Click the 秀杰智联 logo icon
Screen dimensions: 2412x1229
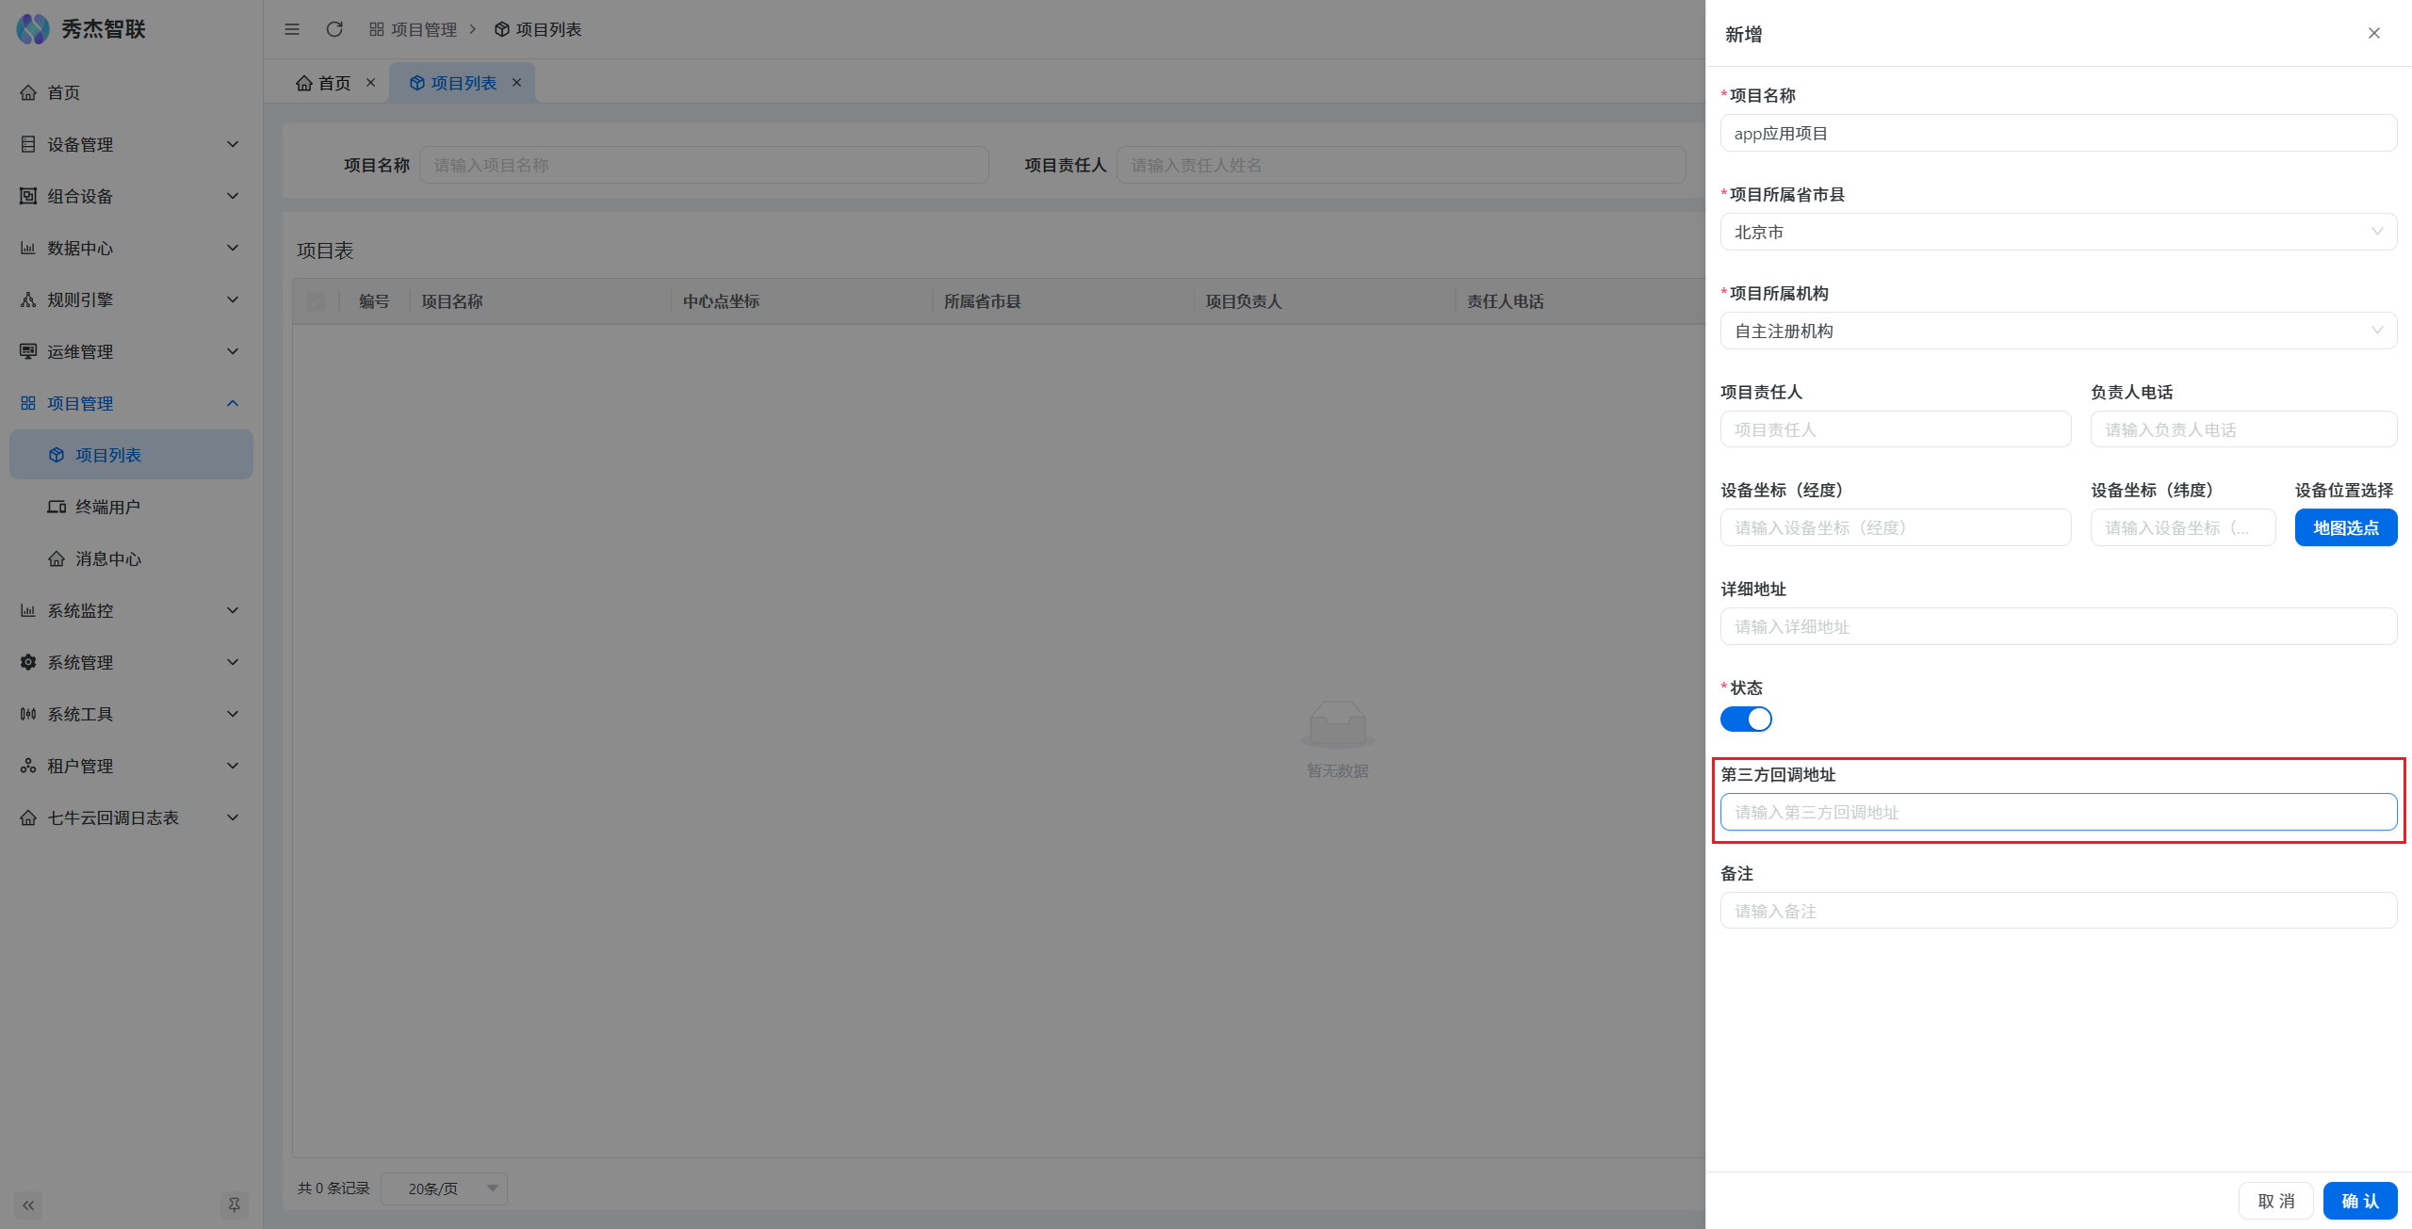(x=33, y=29)
